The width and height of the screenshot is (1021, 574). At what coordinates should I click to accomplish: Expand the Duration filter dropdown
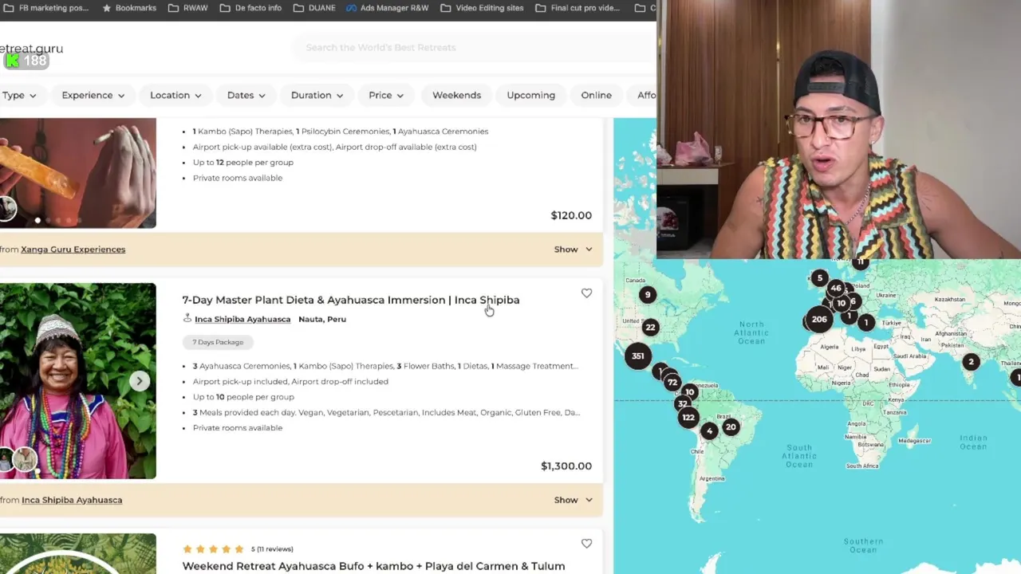(x=317, y=95)
